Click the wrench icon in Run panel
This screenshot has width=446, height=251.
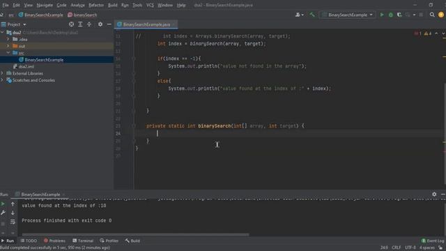click(3, 213)
